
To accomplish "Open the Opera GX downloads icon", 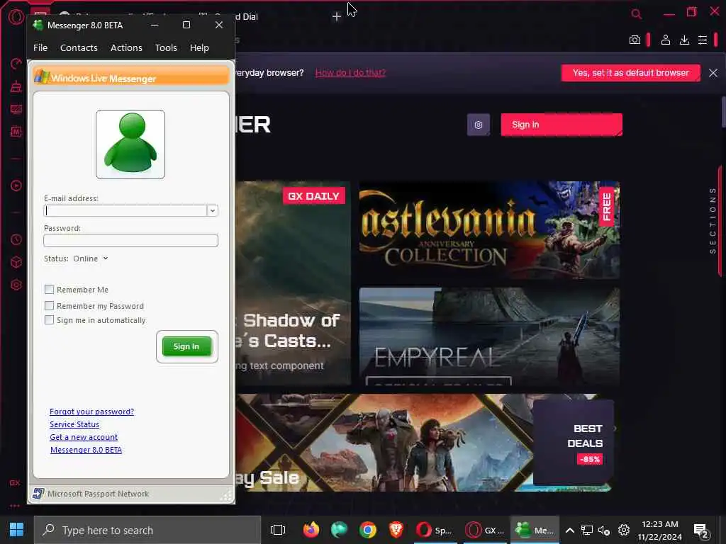I will 684,40.
